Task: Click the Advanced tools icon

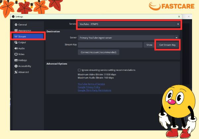Action: 16,72
